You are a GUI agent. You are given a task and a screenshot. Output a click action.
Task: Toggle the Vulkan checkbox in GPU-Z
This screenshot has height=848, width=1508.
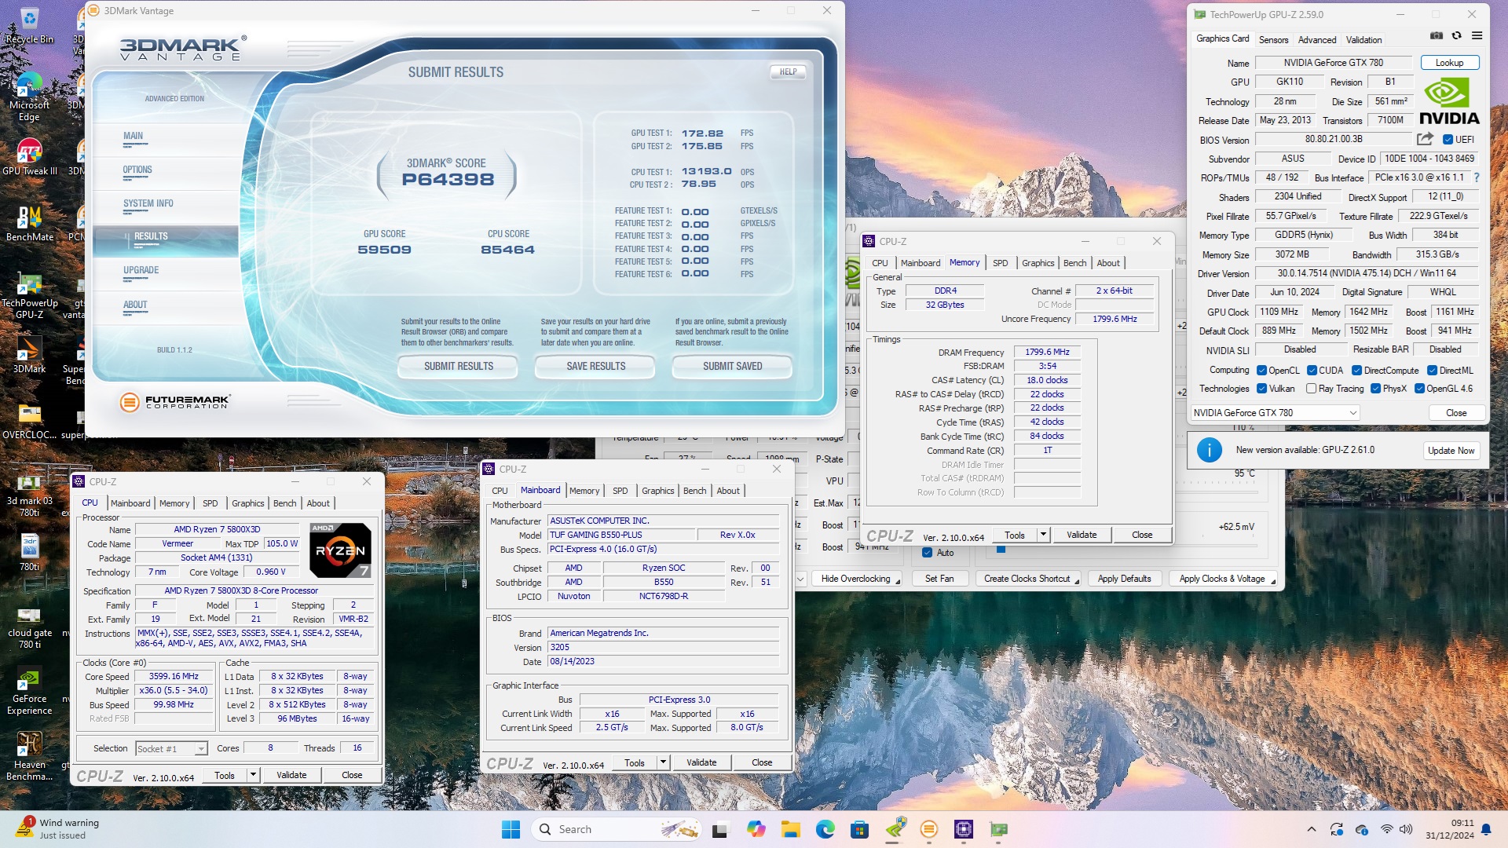pos(1261,389)
